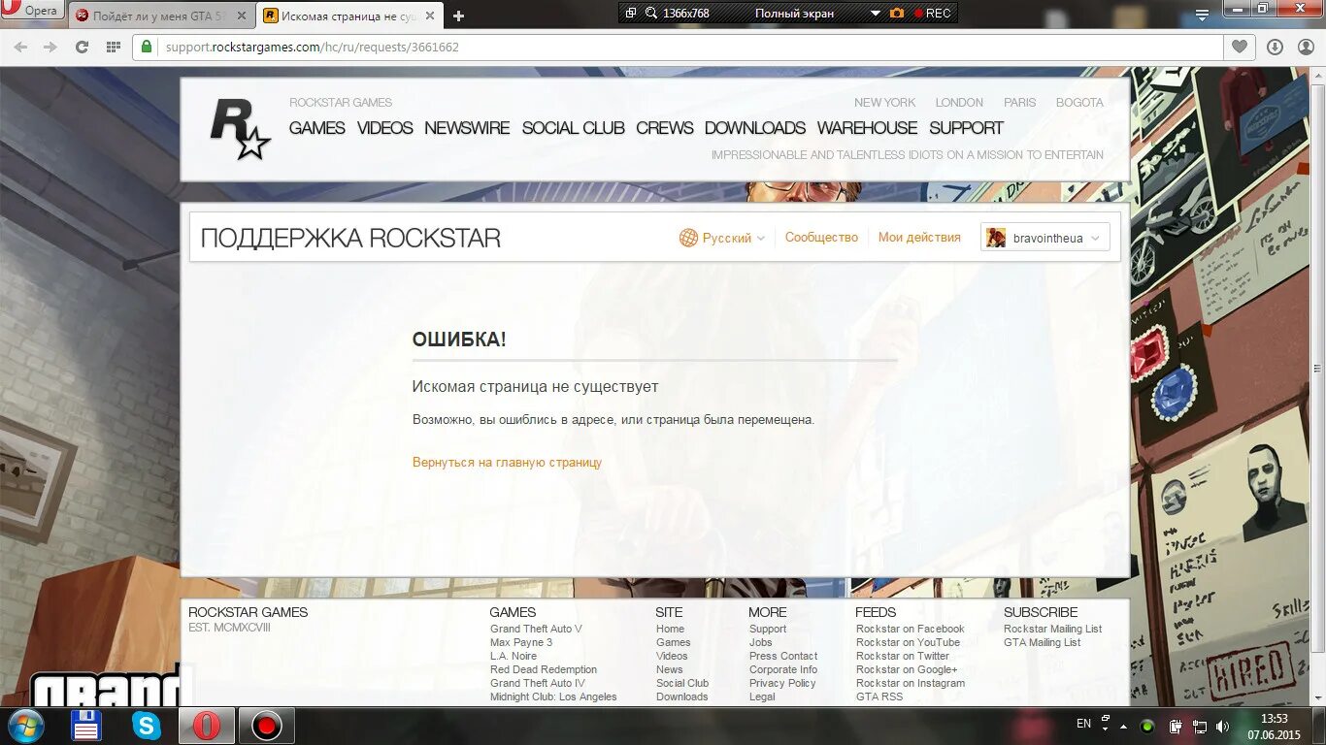Open Privacy Policy footer link

tap(782, 683)
